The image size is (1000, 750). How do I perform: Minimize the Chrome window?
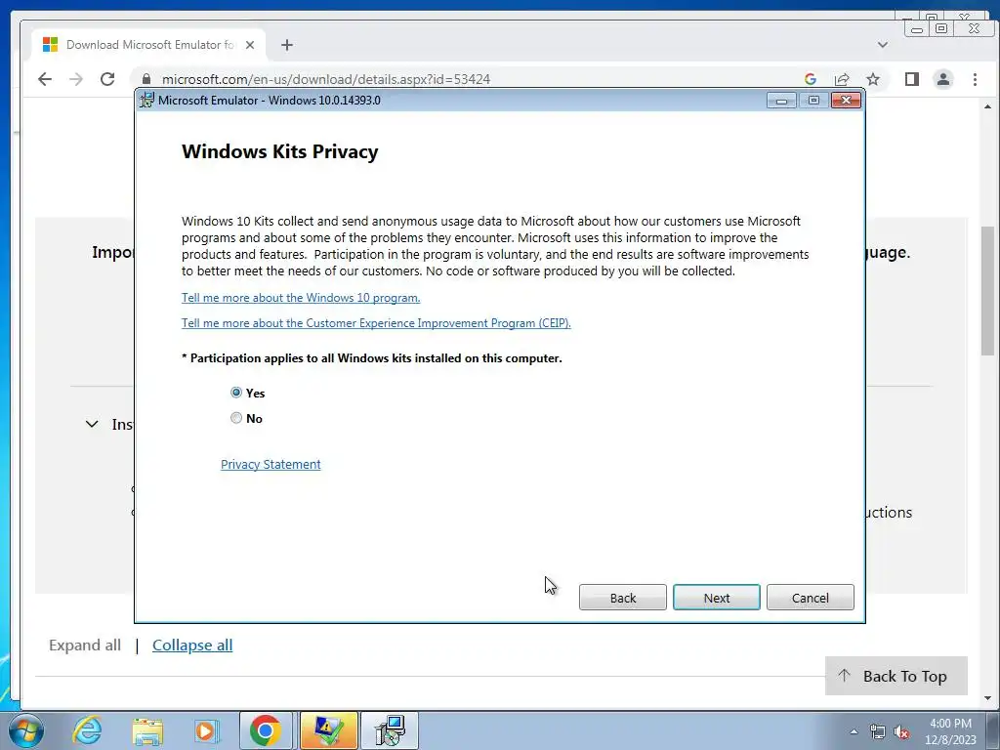[916, 28]
